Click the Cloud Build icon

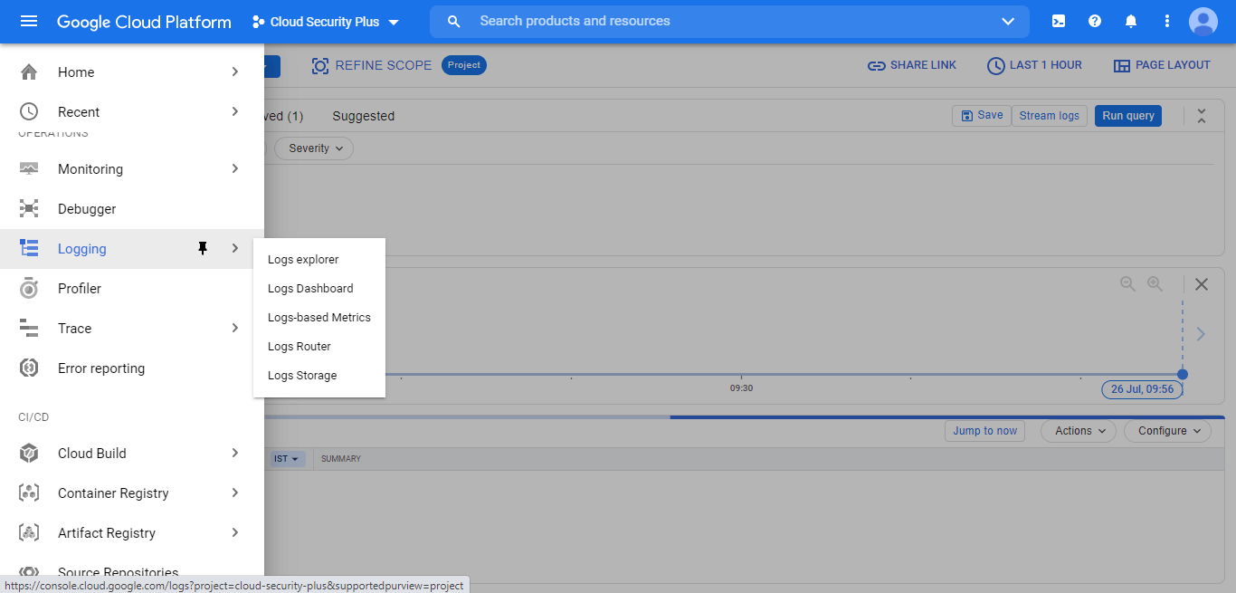[x=29, y=454]
